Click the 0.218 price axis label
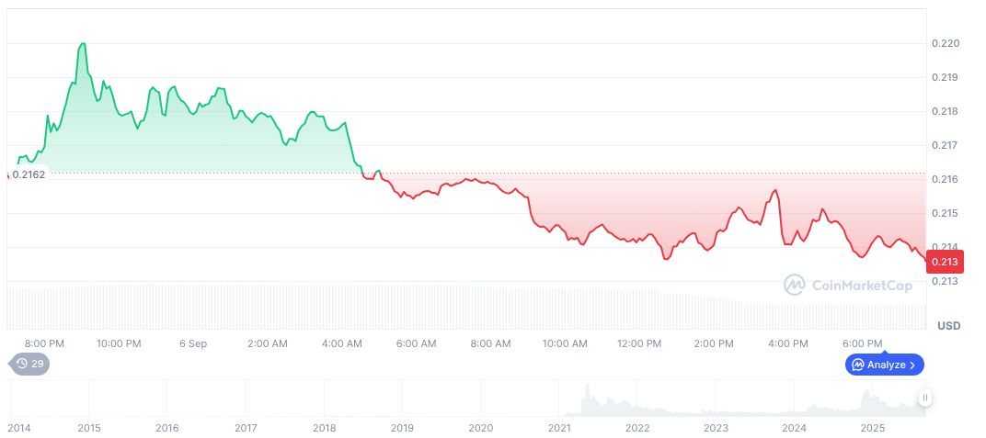Viewport: 986px width, 438px height. pyautogui.click(x=946, y=111)
